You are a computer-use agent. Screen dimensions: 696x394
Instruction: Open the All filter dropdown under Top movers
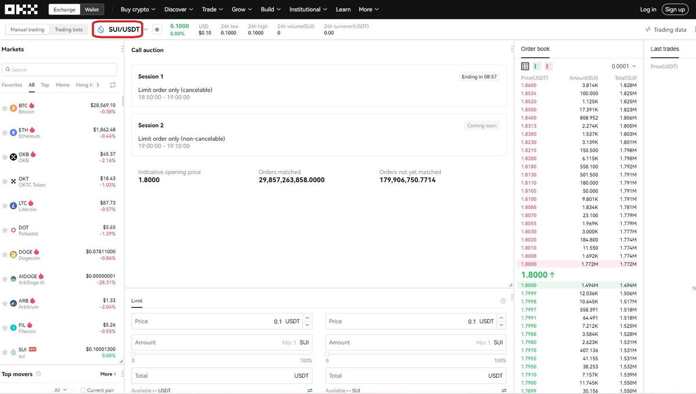(x=60, y=391)
